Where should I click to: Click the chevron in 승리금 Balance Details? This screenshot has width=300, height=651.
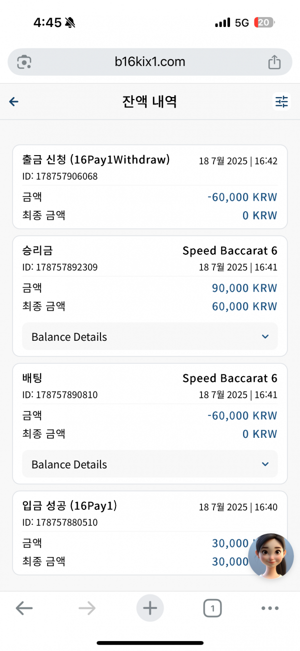pyautogui.click(x=265, y=337)
